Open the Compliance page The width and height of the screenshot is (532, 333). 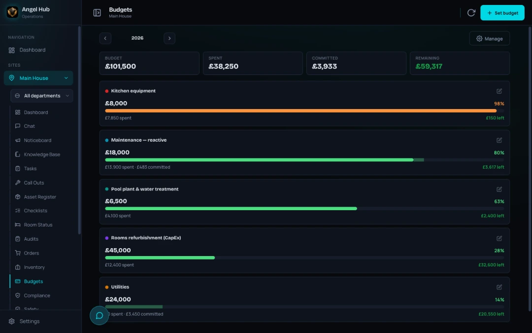pyautogui.click(x=36, y=296)
